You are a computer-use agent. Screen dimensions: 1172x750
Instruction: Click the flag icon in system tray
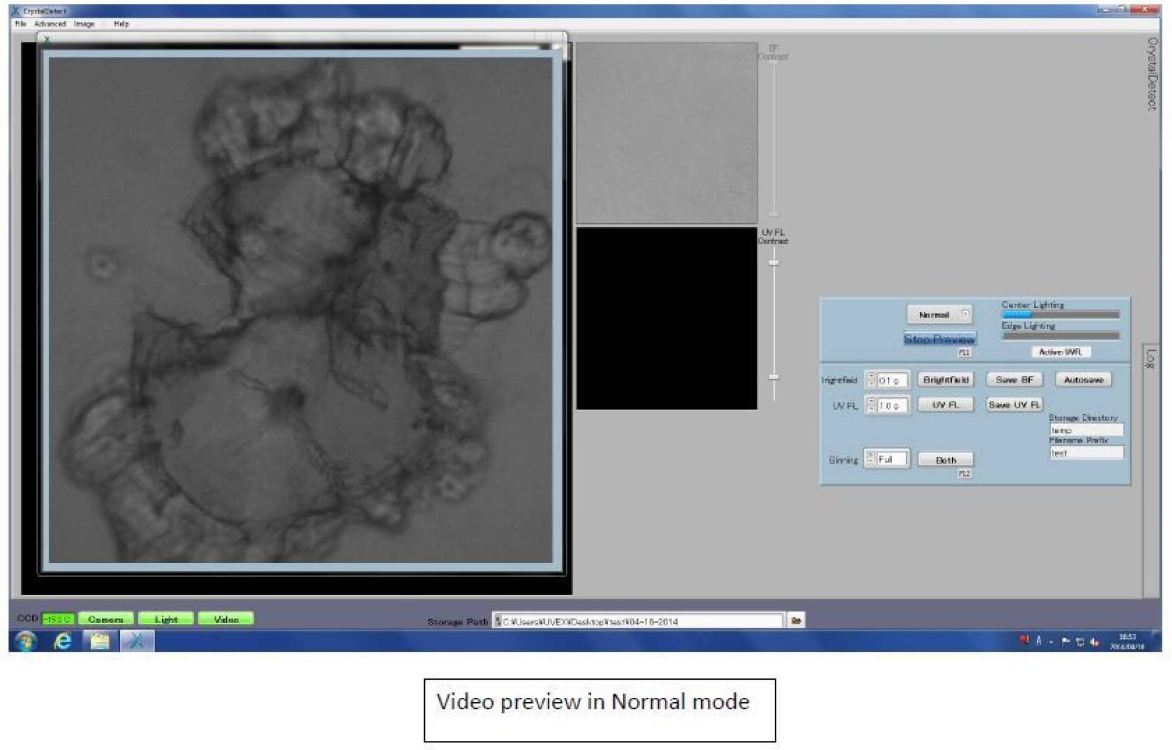1065,642
